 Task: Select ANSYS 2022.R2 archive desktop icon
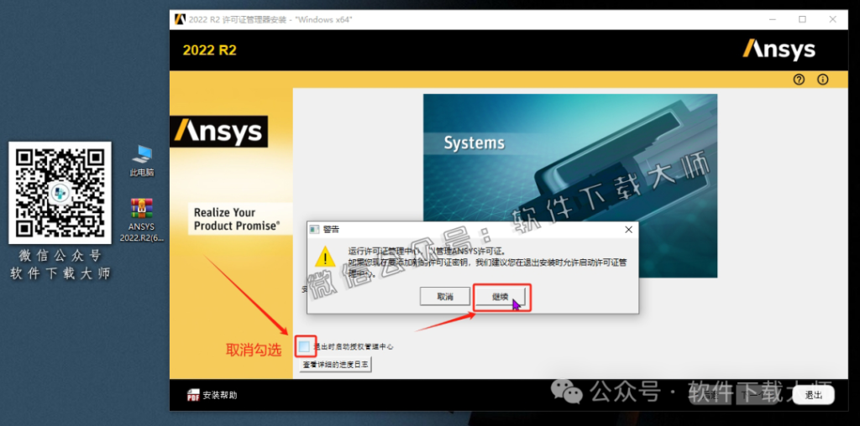coord(142,220)
